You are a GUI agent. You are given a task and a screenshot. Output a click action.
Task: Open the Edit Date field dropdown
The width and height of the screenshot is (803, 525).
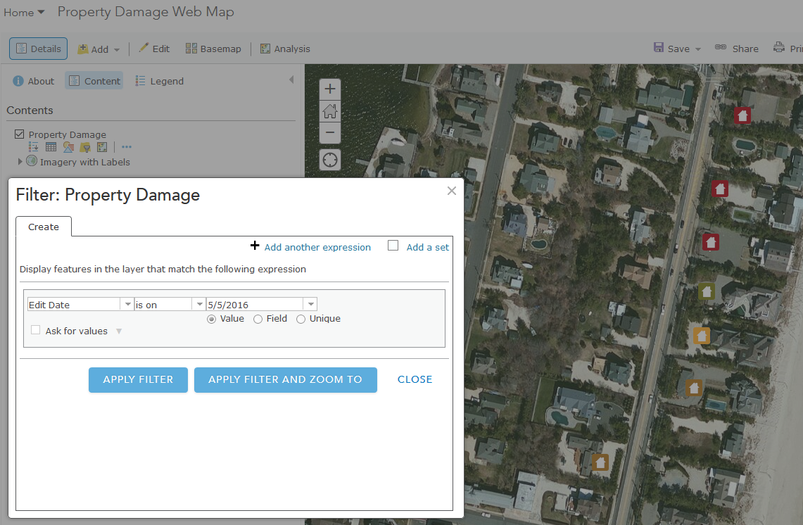point(127,304)
